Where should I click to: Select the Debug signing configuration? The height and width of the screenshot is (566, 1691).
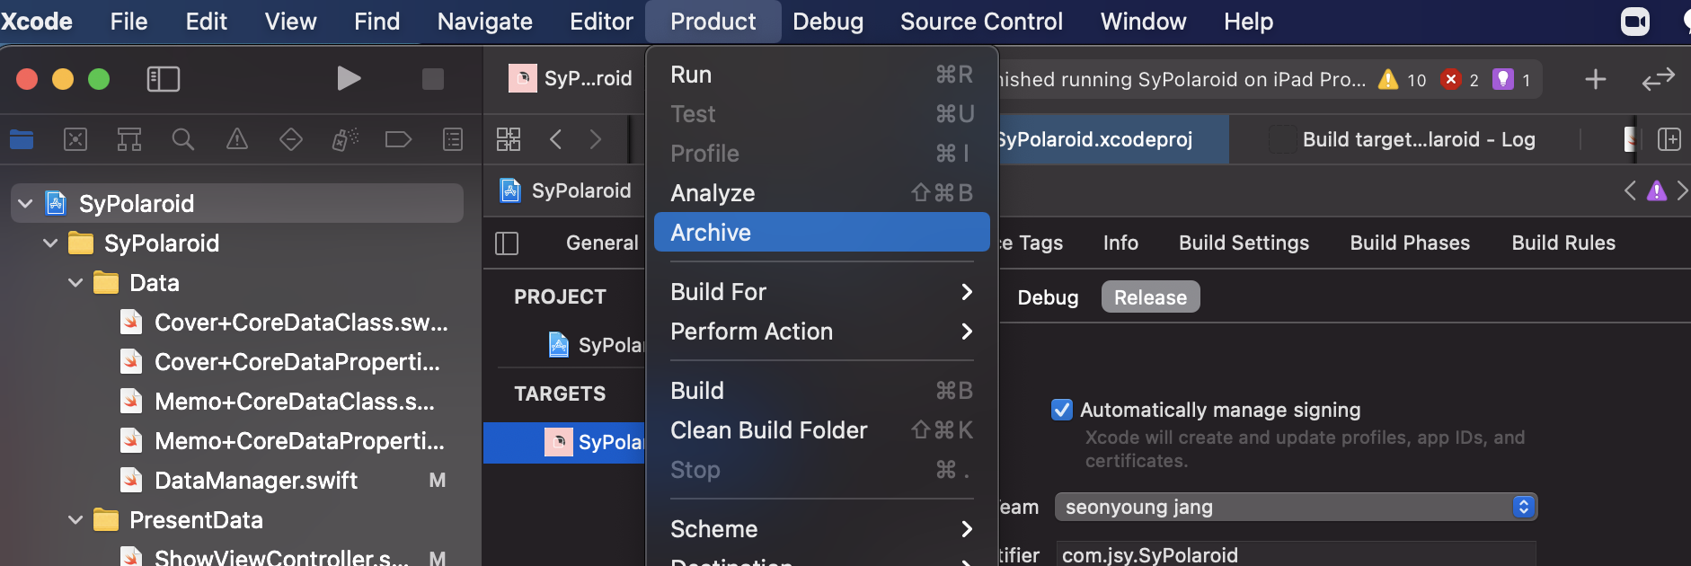click(x=1048, y=297)
